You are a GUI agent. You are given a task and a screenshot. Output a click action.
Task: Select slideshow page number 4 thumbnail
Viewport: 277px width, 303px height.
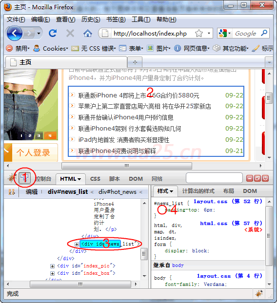pos(50,135)
